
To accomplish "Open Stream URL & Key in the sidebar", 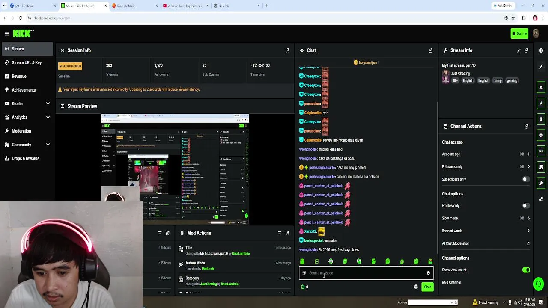I will 27,62.
